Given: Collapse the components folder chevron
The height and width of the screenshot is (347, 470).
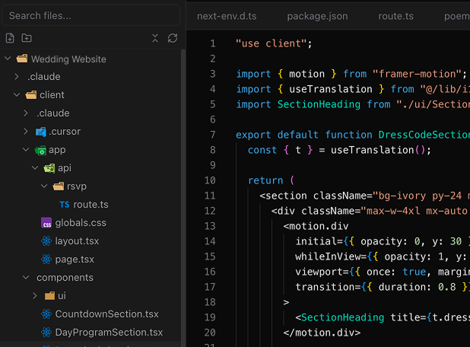Looking at the screenshot, I should point(26,278).
